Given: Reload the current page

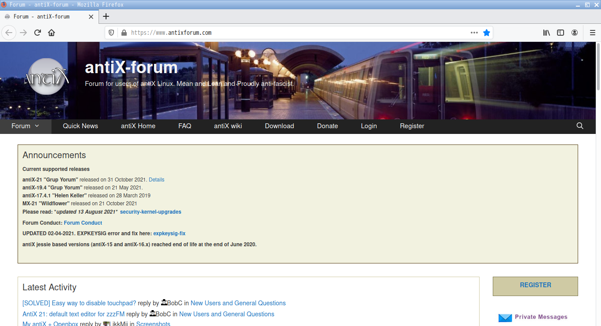Looking at the screenshot, I should tap(37, 33).
